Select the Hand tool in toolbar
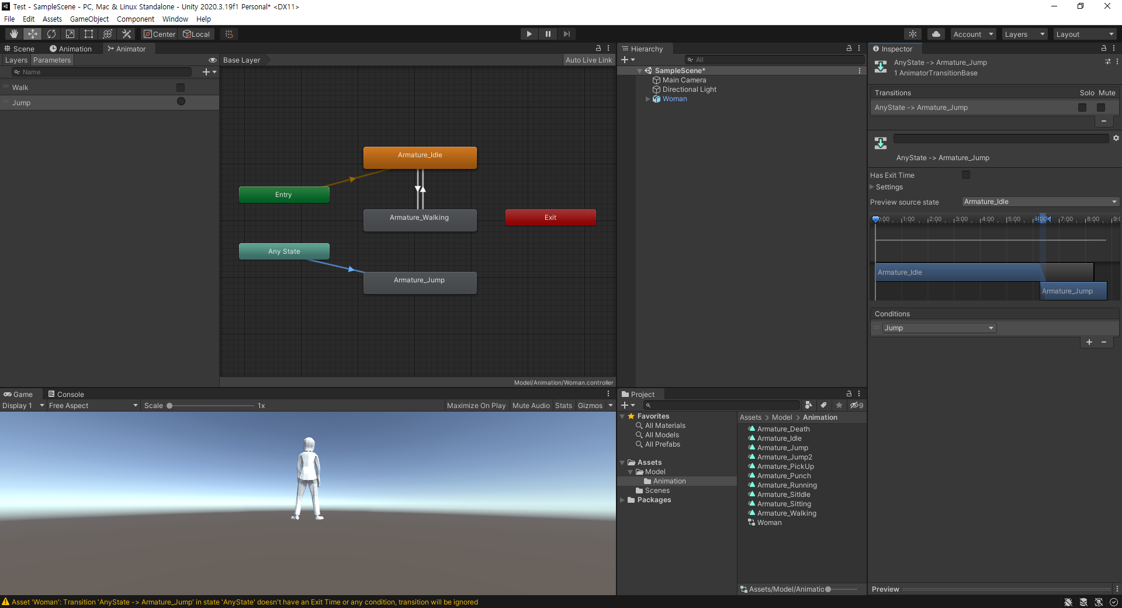 14,34
